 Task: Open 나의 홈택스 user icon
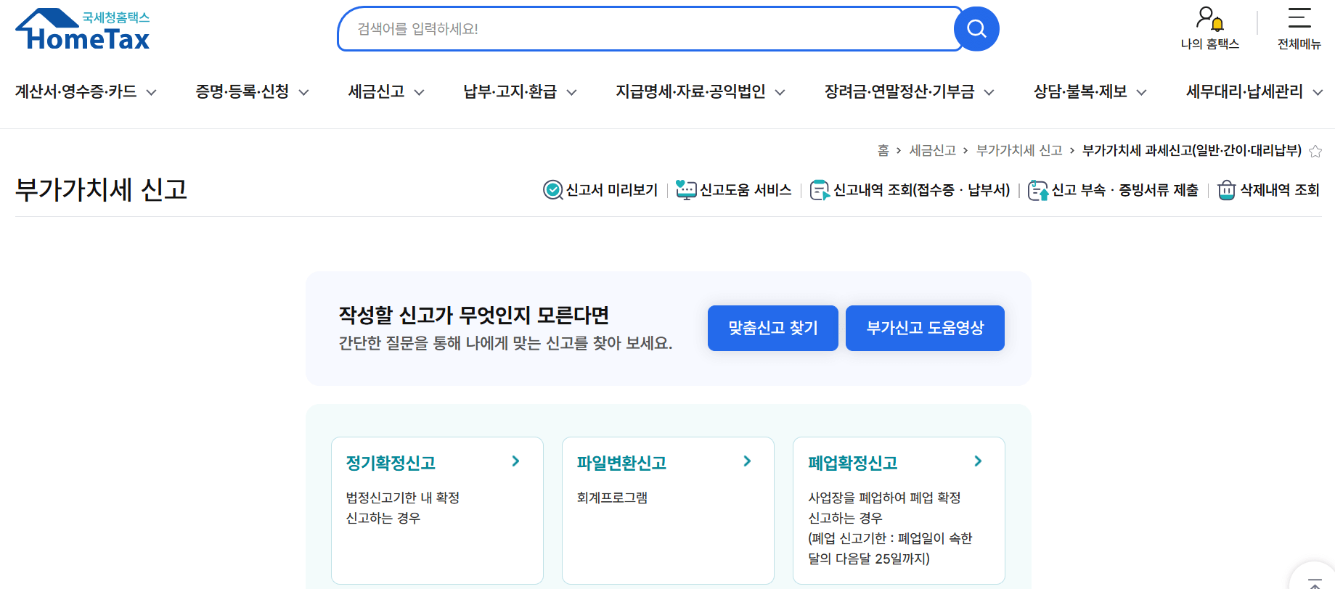click(1209, 19)
